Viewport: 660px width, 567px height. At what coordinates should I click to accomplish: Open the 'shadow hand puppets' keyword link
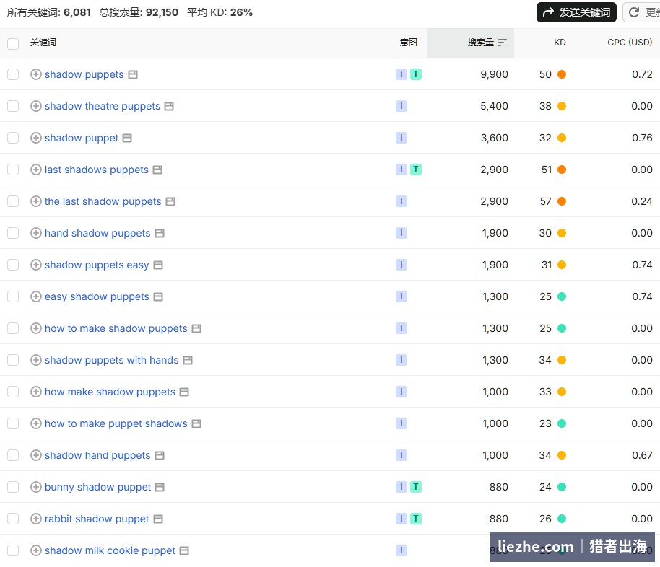[97, 455]
